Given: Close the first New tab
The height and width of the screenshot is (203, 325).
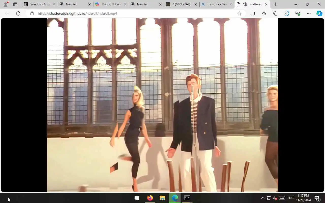Looking at the screenshot, I should point(89,4).
